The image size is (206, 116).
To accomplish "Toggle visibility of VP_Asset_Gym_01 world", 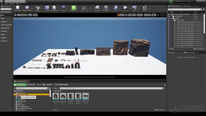I will click(169, 14).
